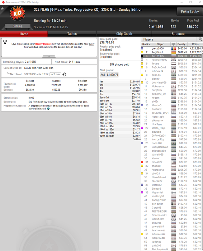Click the Poker Lobby button

[x=190, y=11]
